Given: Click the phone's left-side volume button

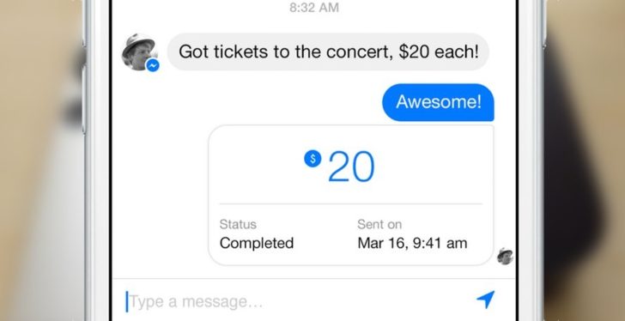Looking at the screenshot, I should [84, 99].
